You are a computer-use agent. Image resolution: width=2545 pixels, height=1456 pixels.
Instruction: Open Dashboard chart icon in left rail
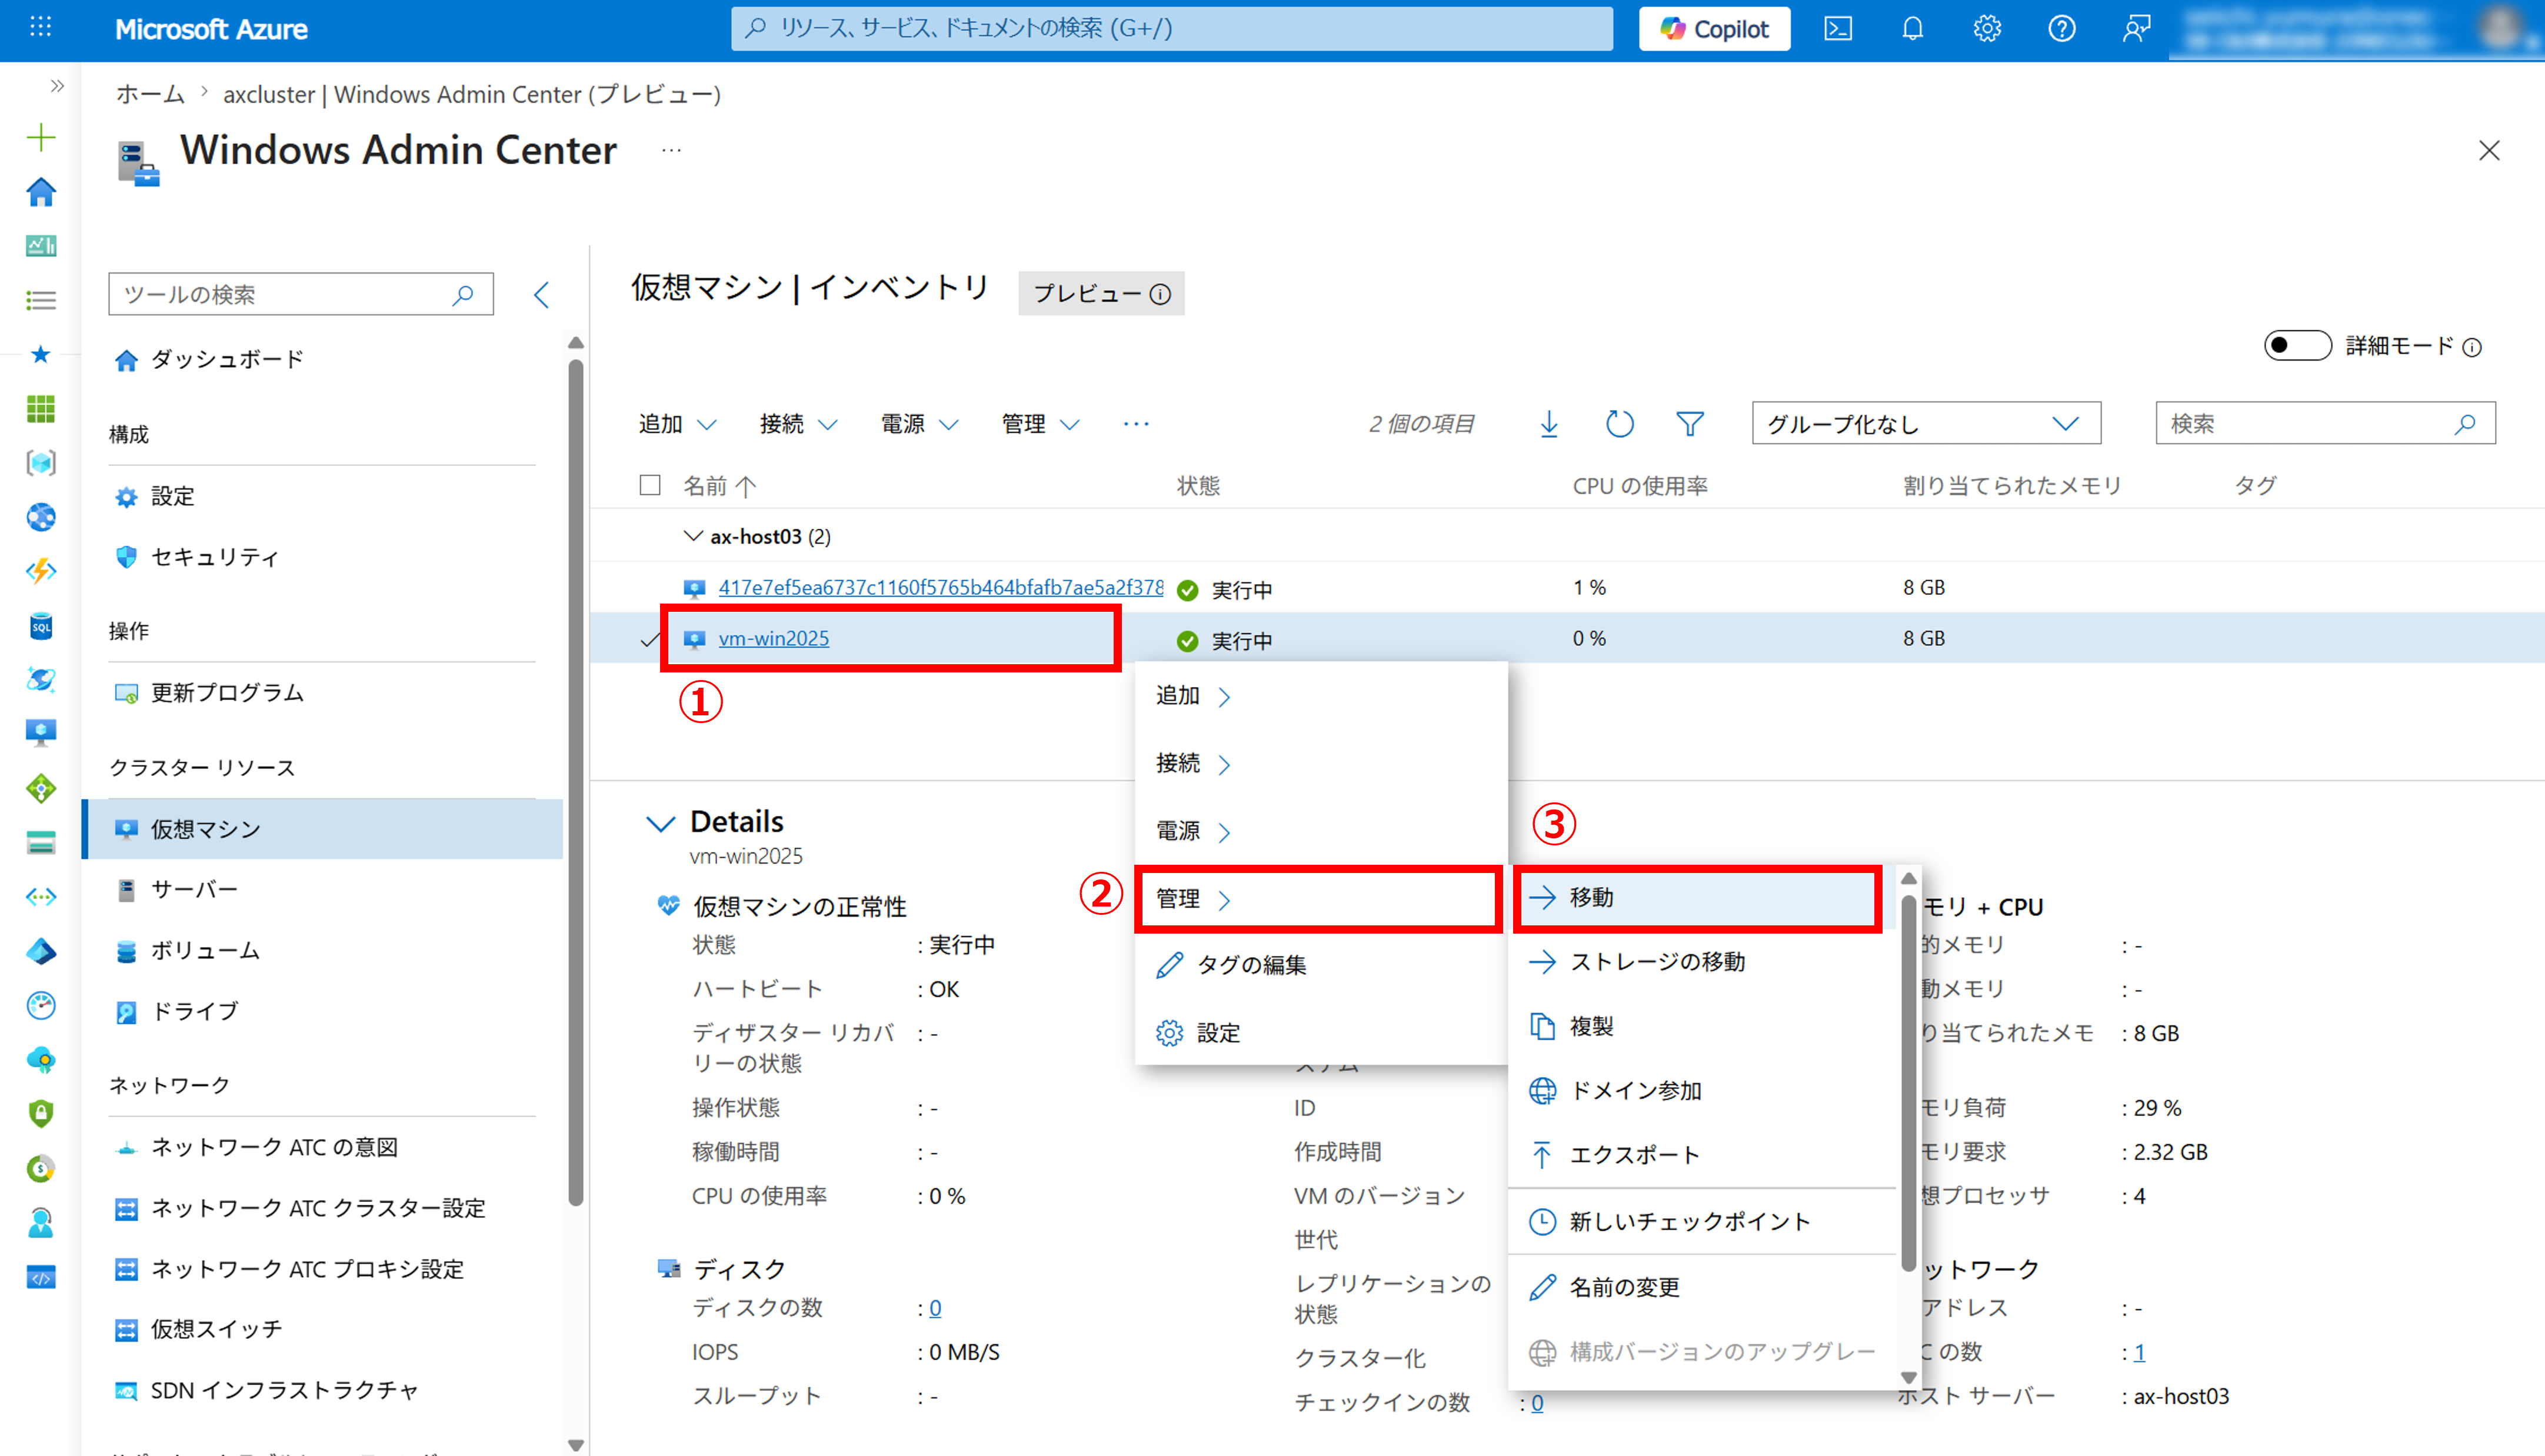[x=41, y=245]
